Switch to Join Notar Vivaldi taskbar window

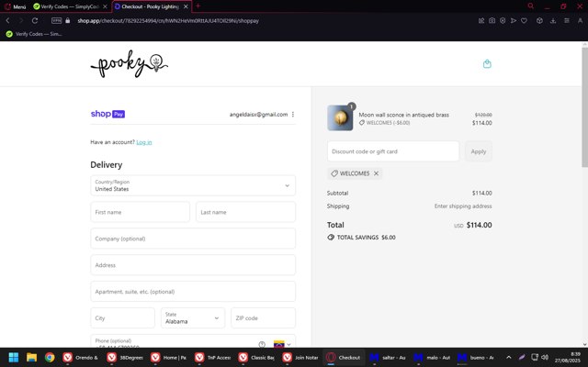(x=300, y=357)
